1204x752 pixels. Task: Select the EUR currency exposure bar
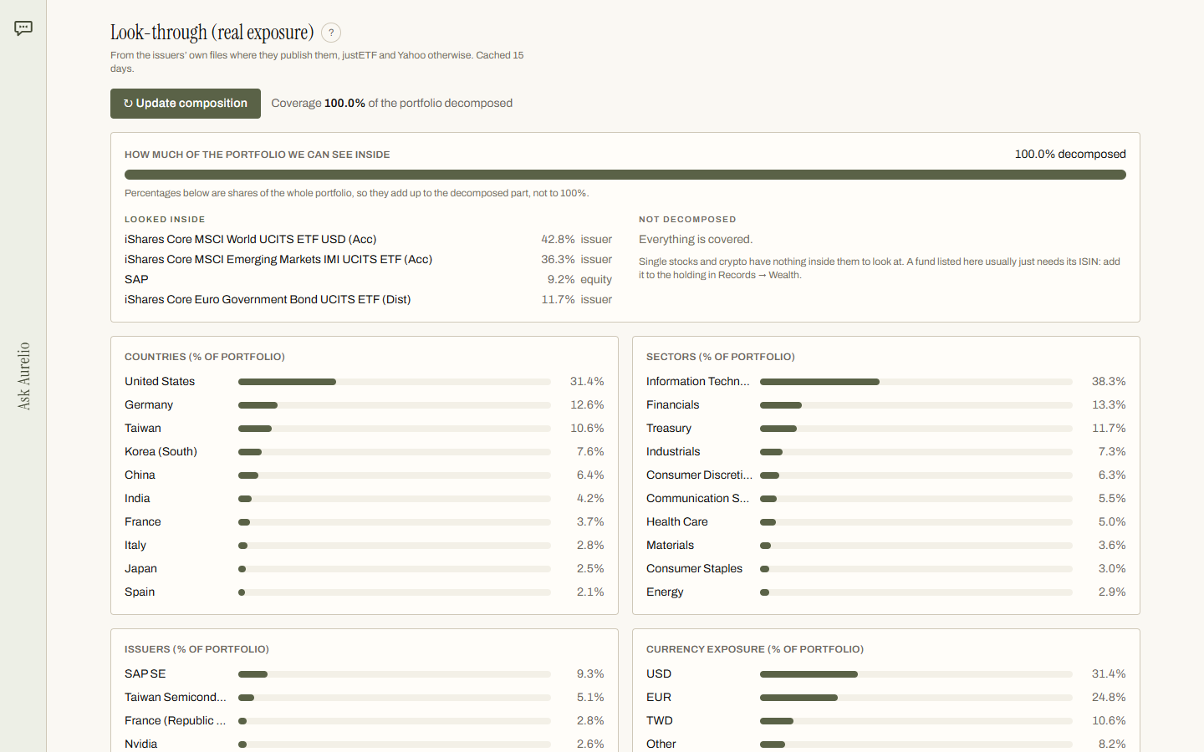click(x=916, y=698)
